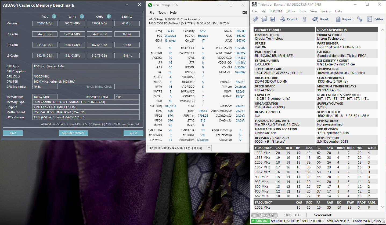Image resolution: width=386 pixels, height=225 pixels.
Task: Save the dump with the floppy disk icon
Action: click(x=273, y=19)
